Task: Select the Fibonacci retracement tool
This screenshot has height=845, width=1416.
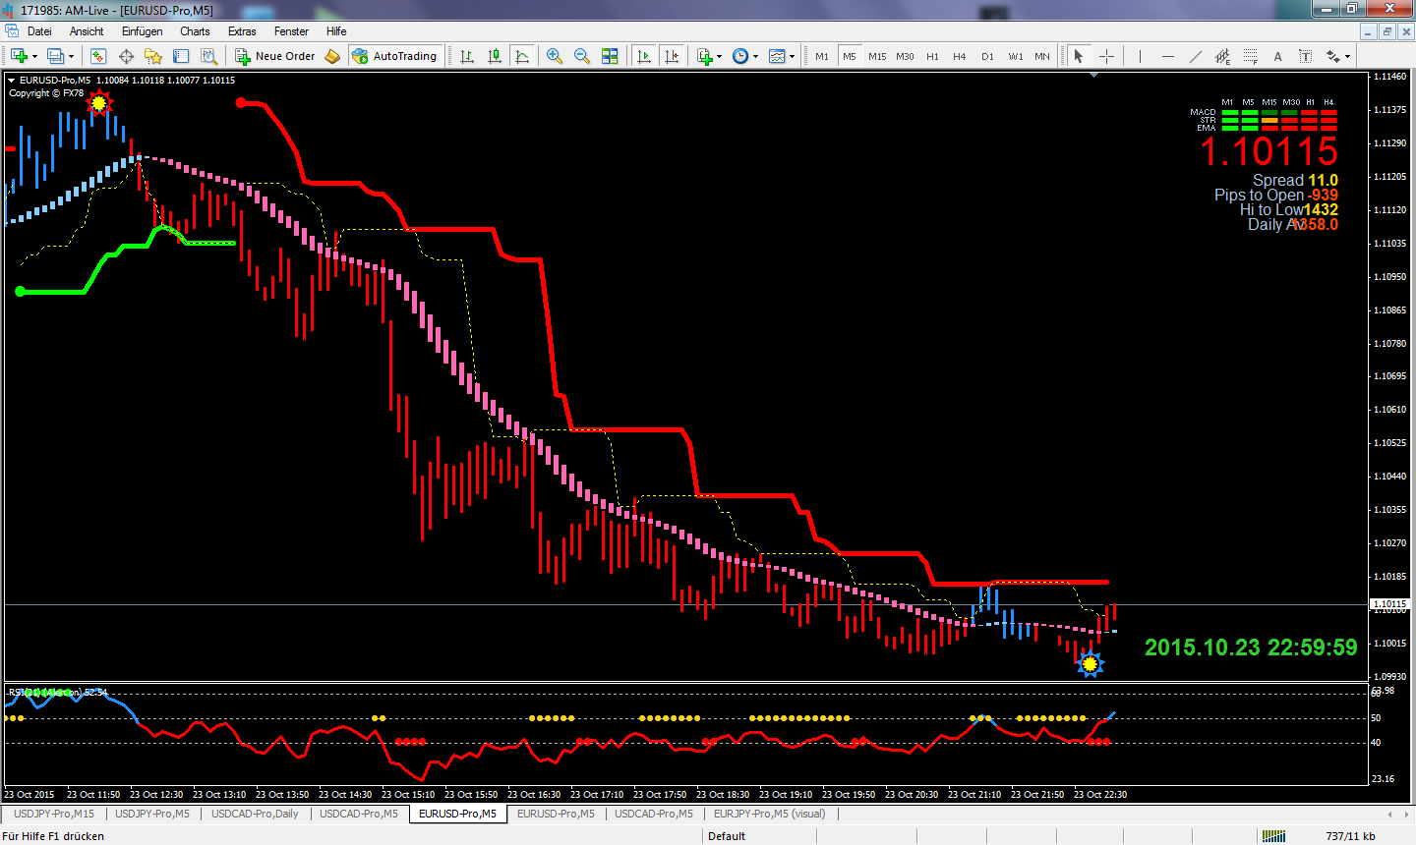Action: [1250, 56]
